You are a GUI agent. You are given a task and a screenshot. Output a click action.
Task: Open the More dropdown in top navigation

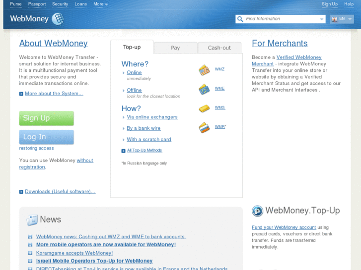pyautogui.click(x=101, y=4)
